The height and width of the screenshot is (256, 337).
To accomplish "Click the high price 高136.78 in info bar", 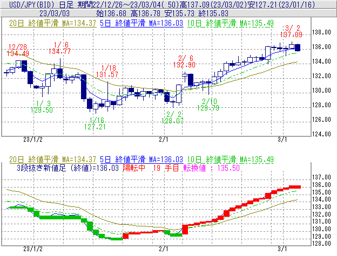I will 145,13.
